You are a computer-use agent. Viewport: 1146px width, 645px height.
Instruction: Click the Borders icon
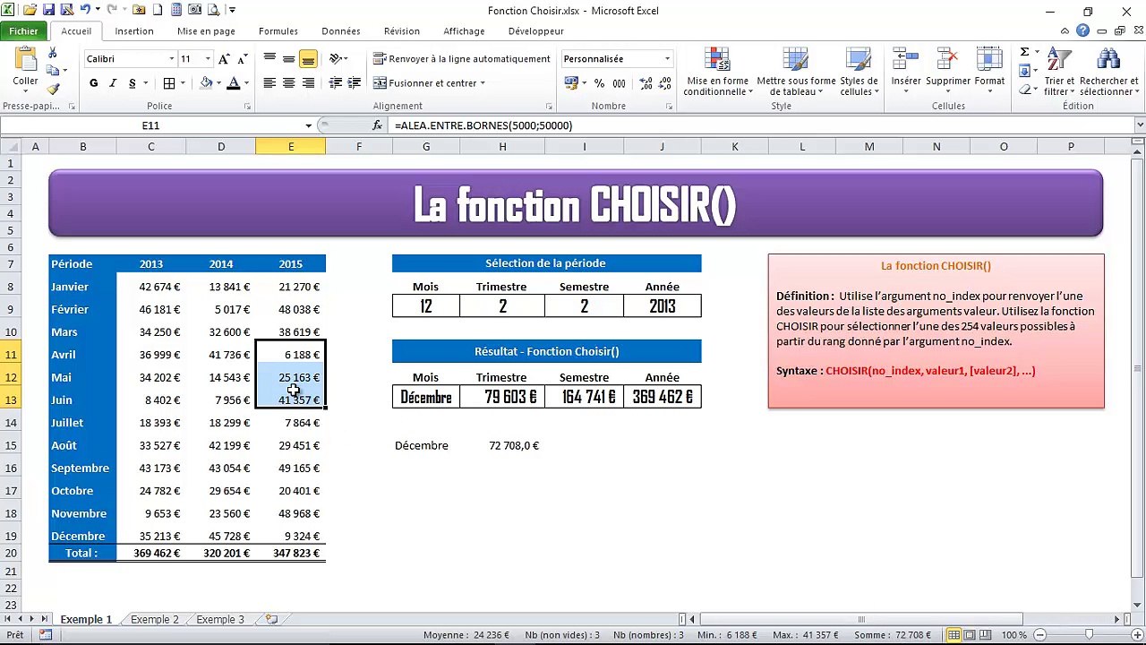tap(169, 83)
